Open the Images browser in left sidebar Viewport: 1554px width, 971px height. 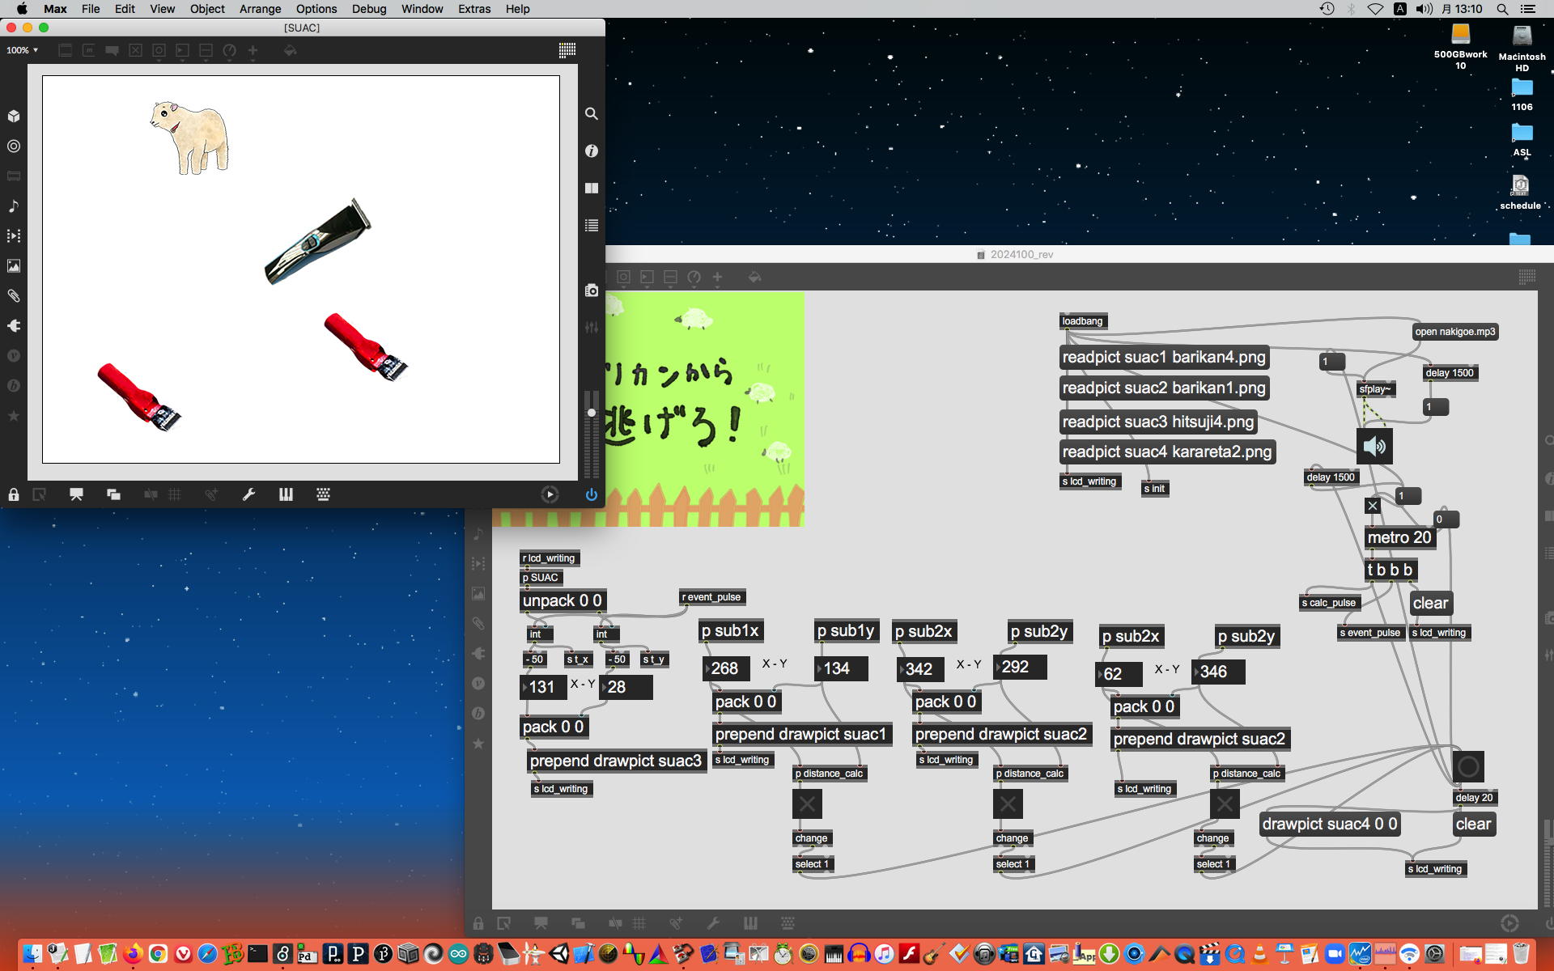(x=14, y=265)
